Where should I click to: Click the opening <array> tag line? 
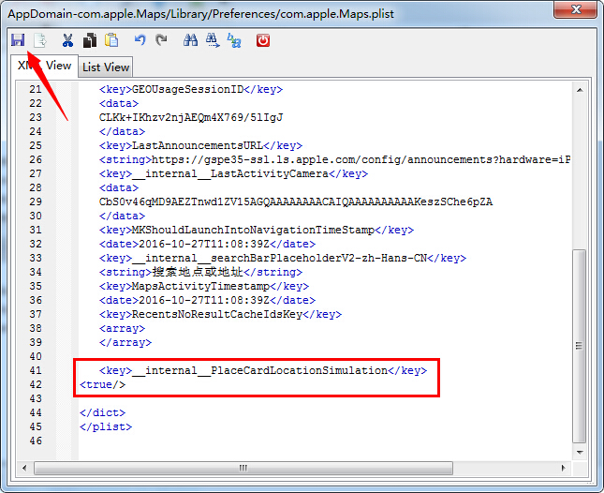[x=122, y=328]
